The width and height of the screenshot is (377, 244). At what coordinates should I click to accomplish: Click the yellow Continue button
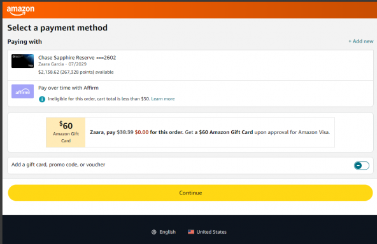pos(190,193)
